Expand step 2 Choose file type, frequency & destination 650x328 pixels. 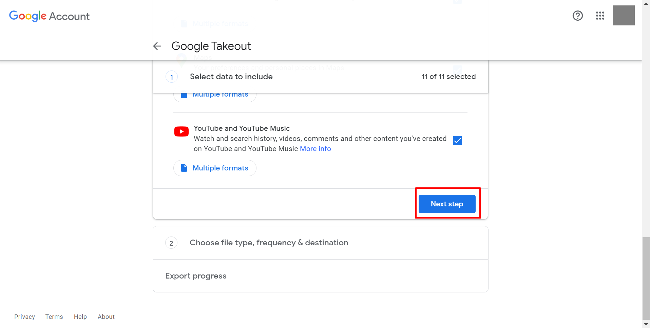coord(320,243)
